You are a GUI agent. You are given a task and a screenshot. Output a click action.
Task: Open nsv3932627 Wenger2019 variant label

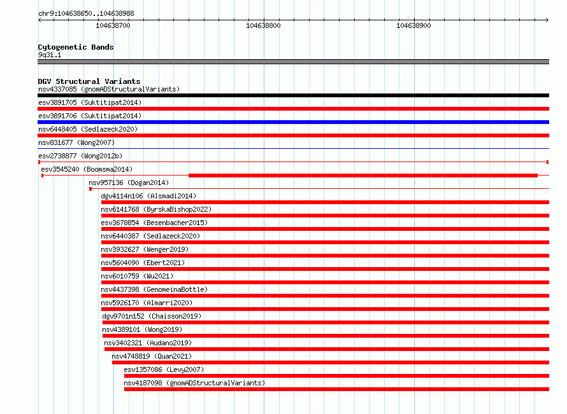click(x=145, y=249)
